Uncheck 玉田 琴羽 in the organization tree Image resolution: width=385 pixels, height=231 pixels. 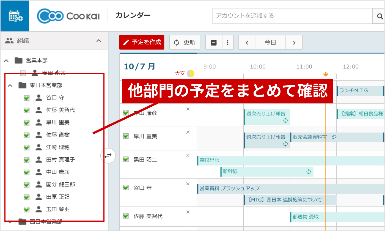27,209
